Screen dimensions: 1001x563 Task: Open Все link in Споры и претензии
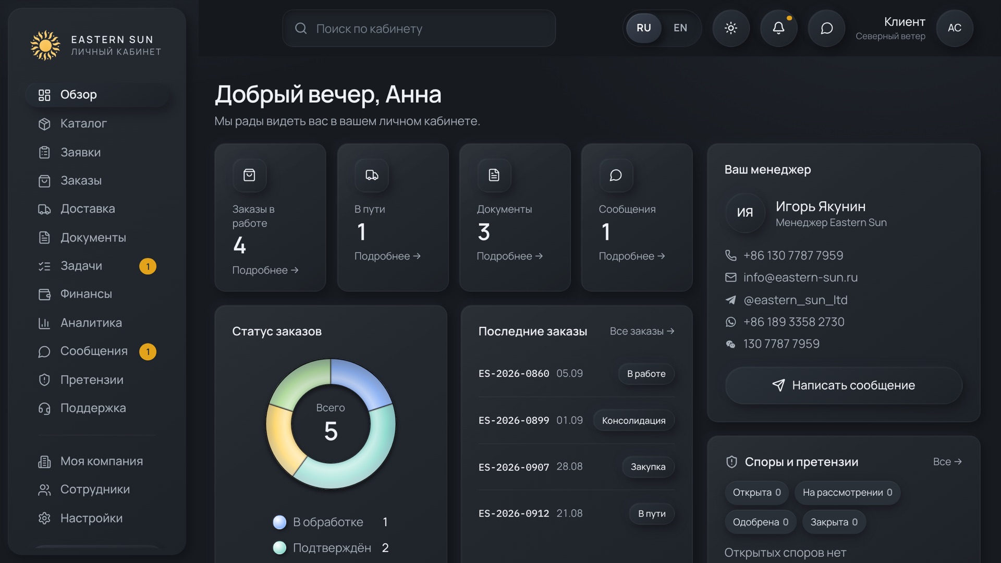947,462
